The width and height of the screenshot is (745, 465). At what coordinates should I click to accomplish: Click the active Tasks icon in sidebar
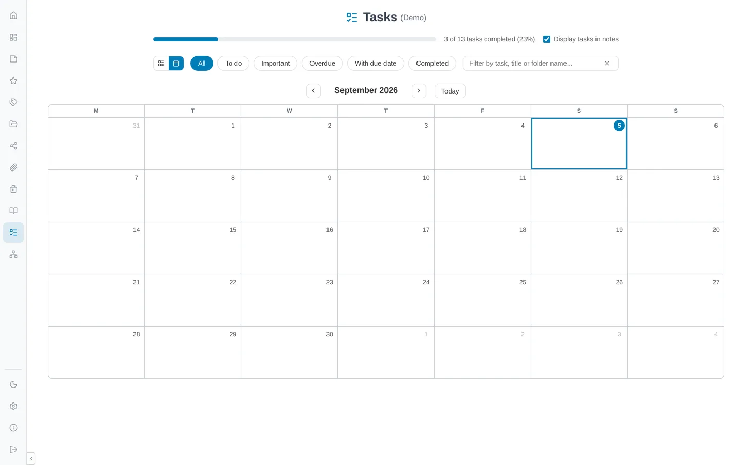13,233
